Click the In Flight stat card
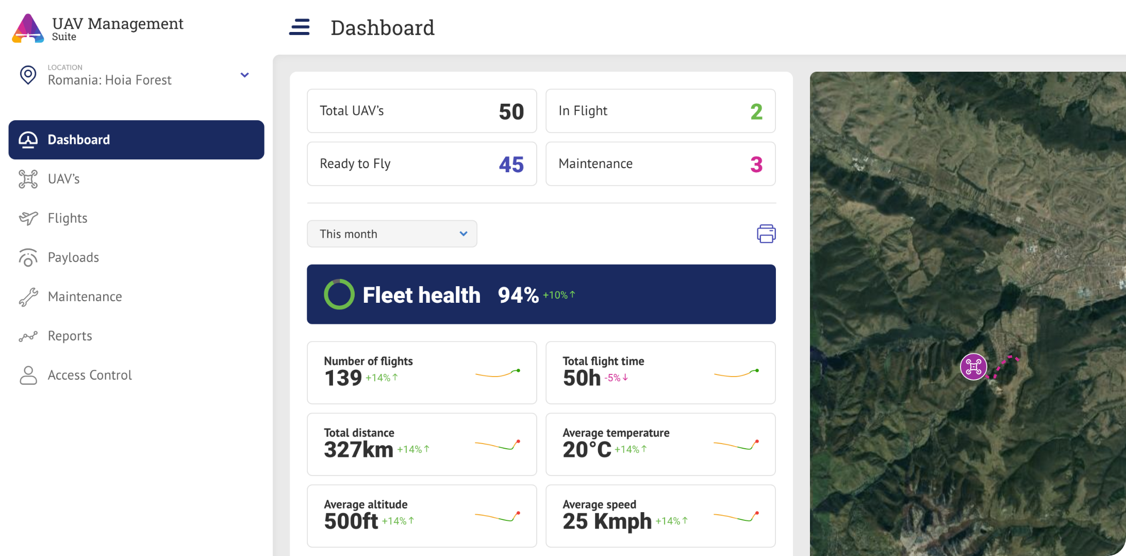The height and width of the screenshot is (556, 1126). tap(660, 111)
